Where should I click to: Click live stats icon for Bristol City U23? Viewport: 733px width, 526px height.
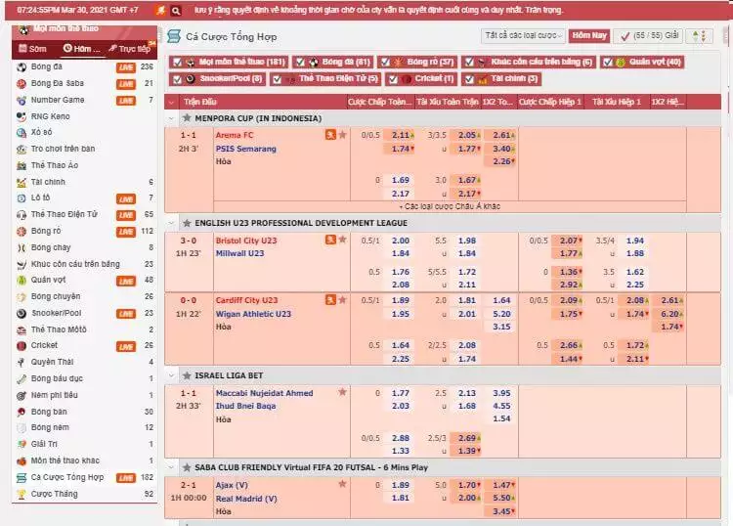pyautogui.click(x=330, y=240)
